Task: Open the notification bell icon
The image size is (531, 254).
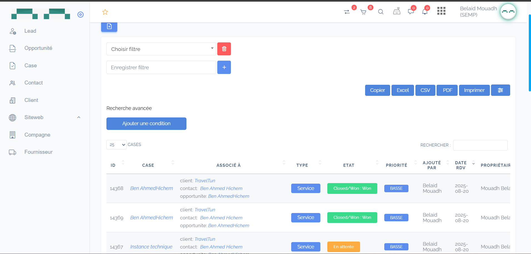Action: click(425, 12)
